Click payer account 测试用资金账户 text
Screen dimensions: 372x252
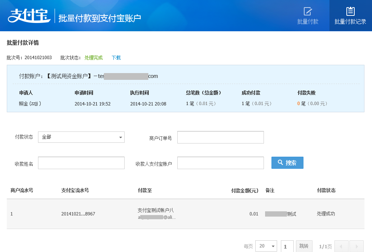click(69, 76)
